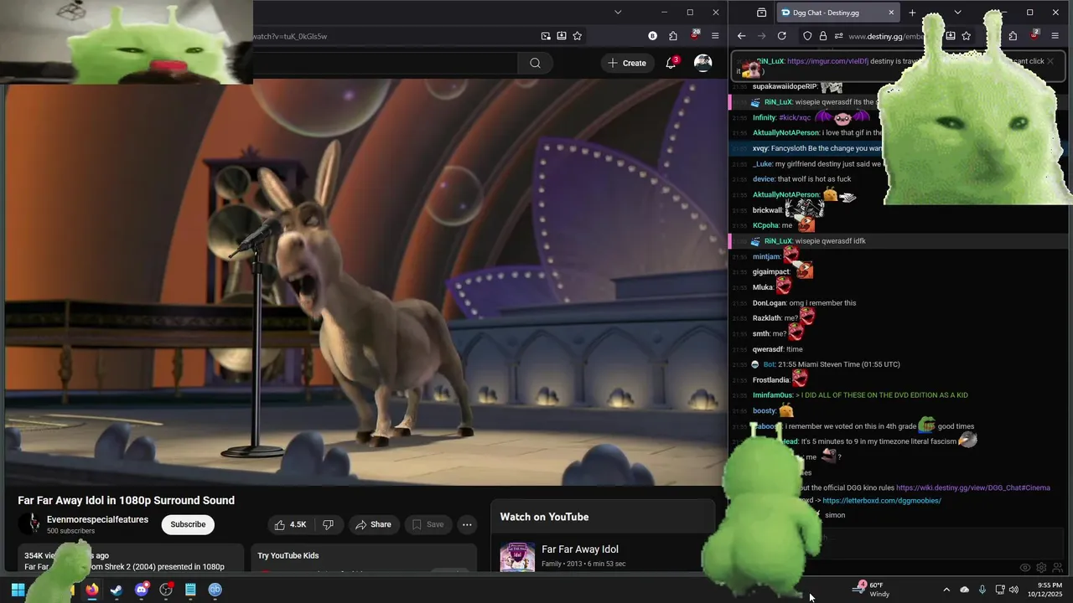The image size is (1073, 603).
Task: Open the letterboxd.com/dggmoobies link
Action: (x=882, y=501)
